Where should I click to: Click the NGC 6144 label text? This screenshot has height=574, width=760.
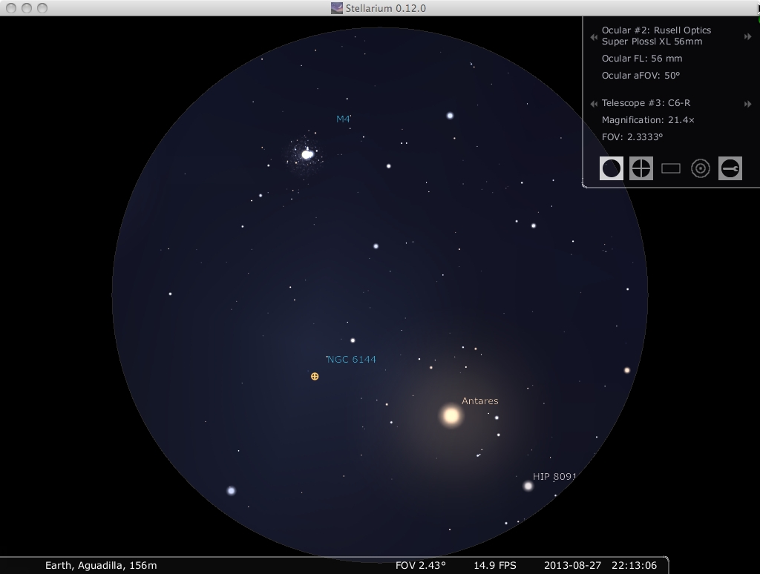(x=352, y=360)
